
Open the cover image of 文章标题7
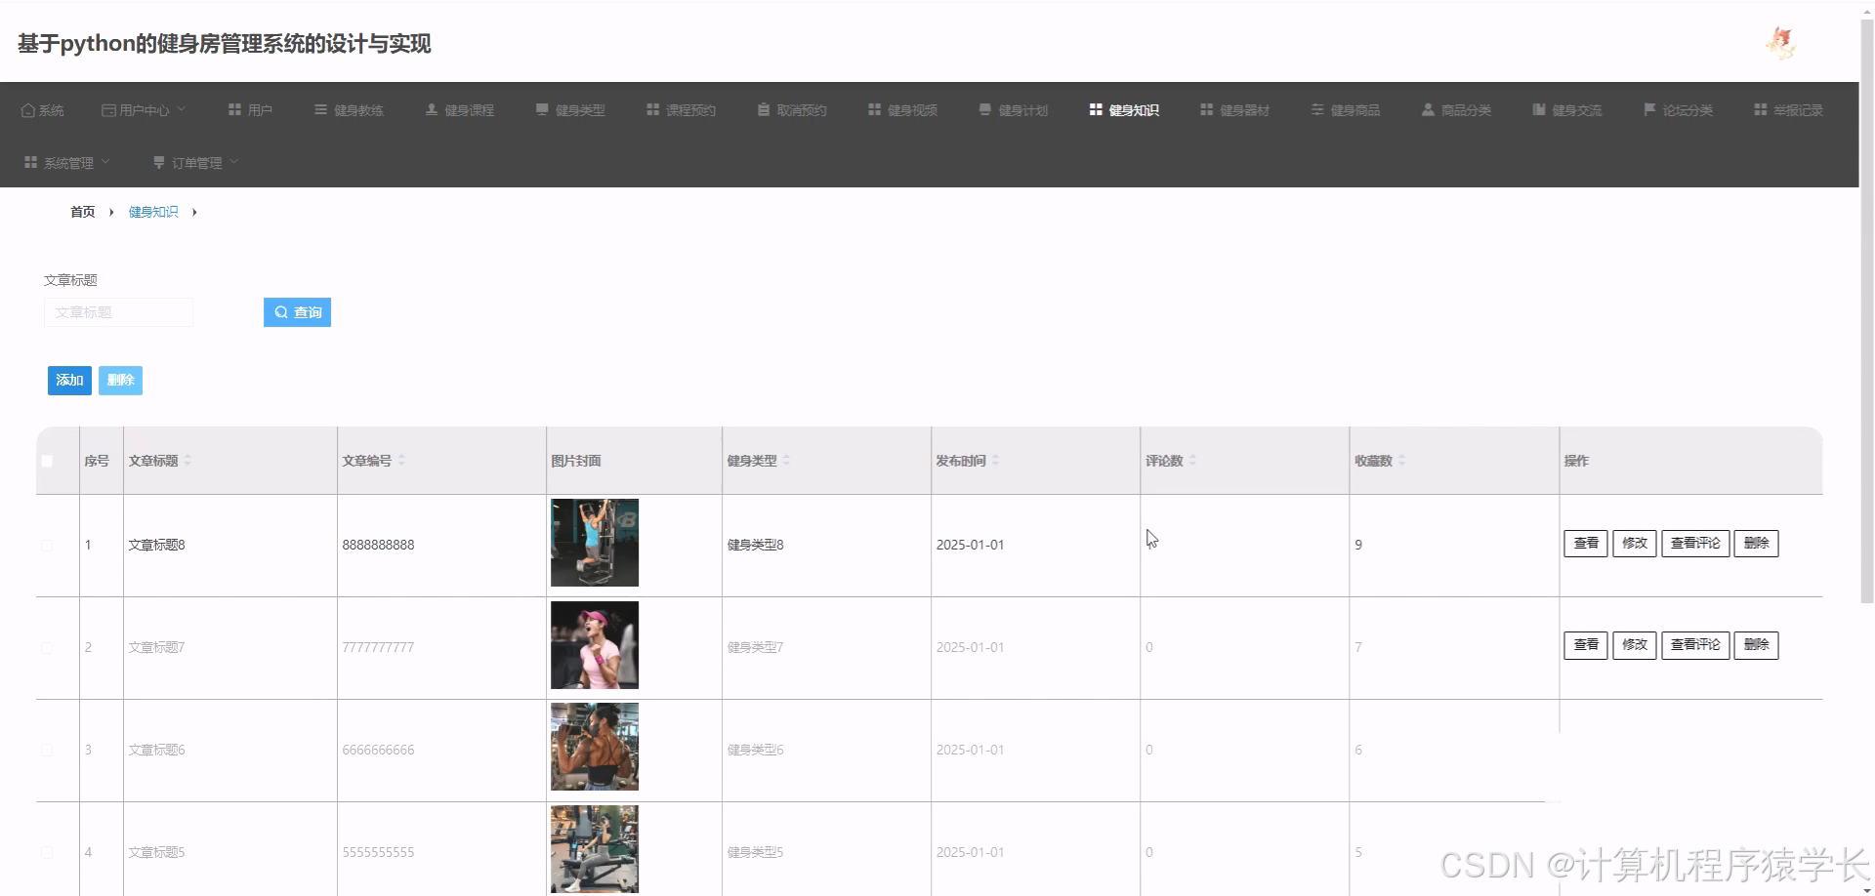coord(595,645)
